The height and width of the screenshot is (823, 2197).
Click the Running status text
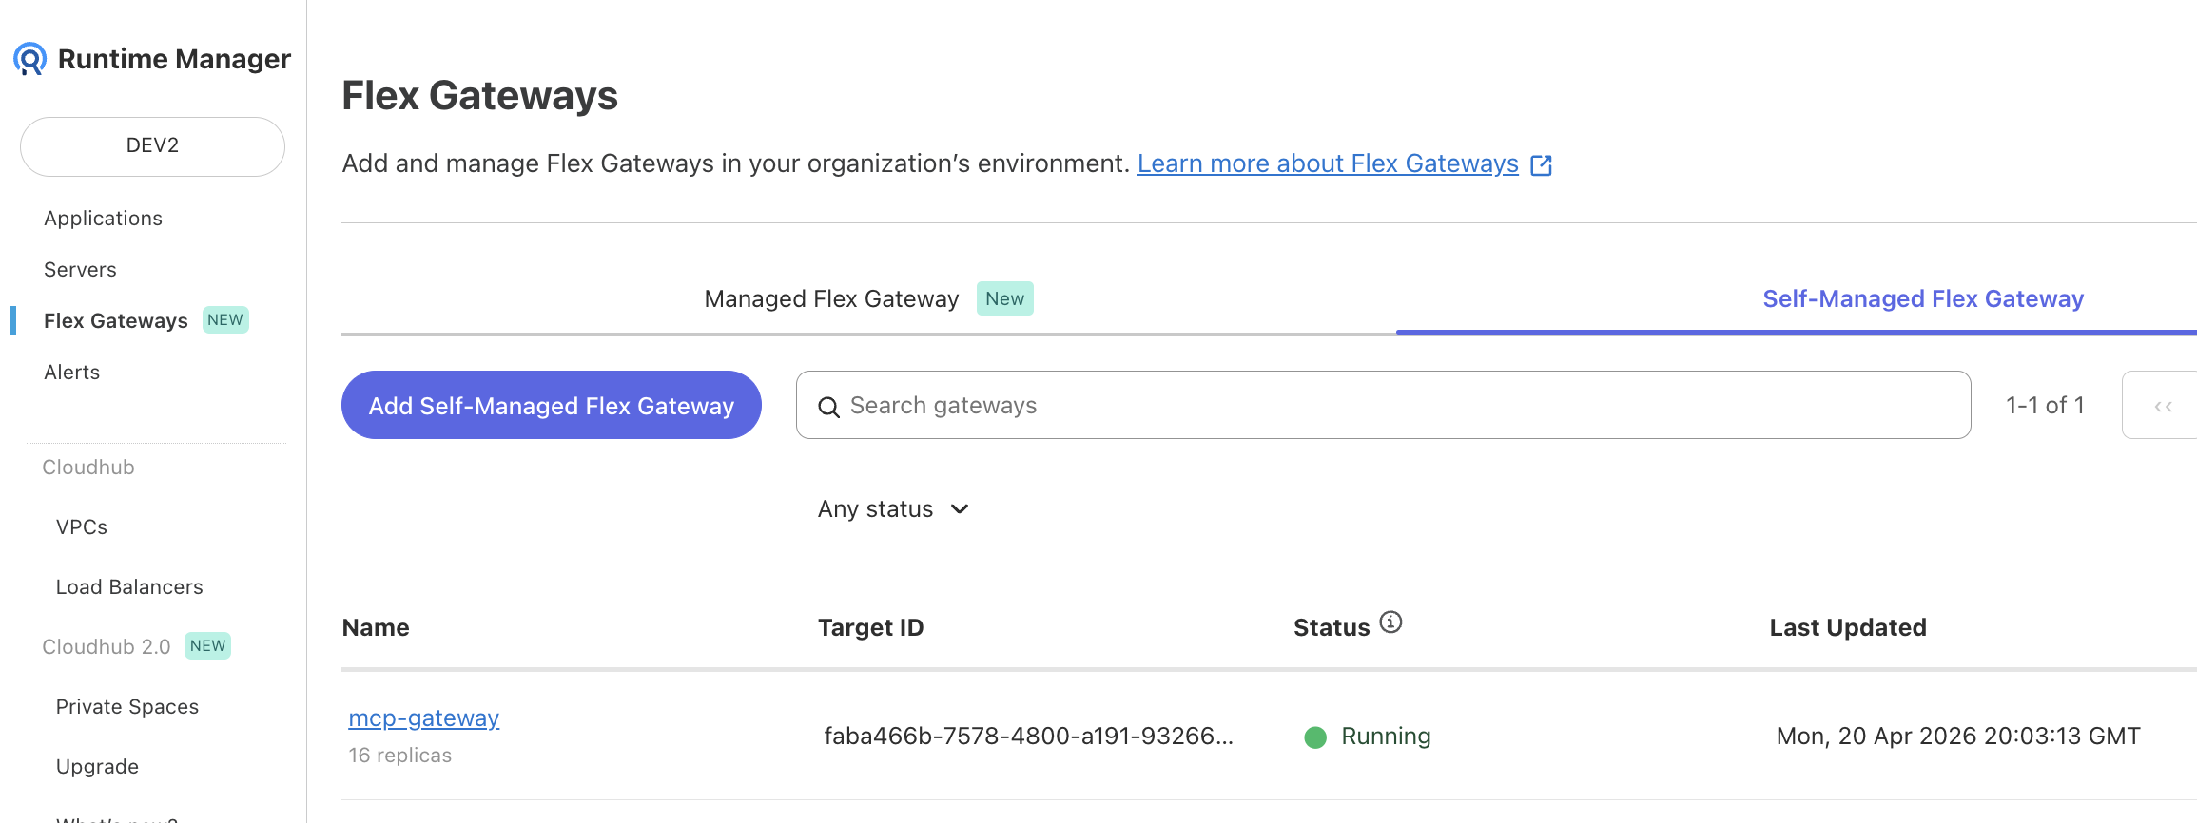[x=1386, y=737]
